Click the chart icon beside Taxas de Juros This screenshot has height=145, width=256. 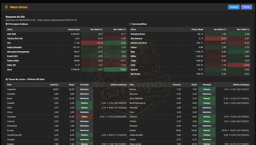[x=7, y=79]
